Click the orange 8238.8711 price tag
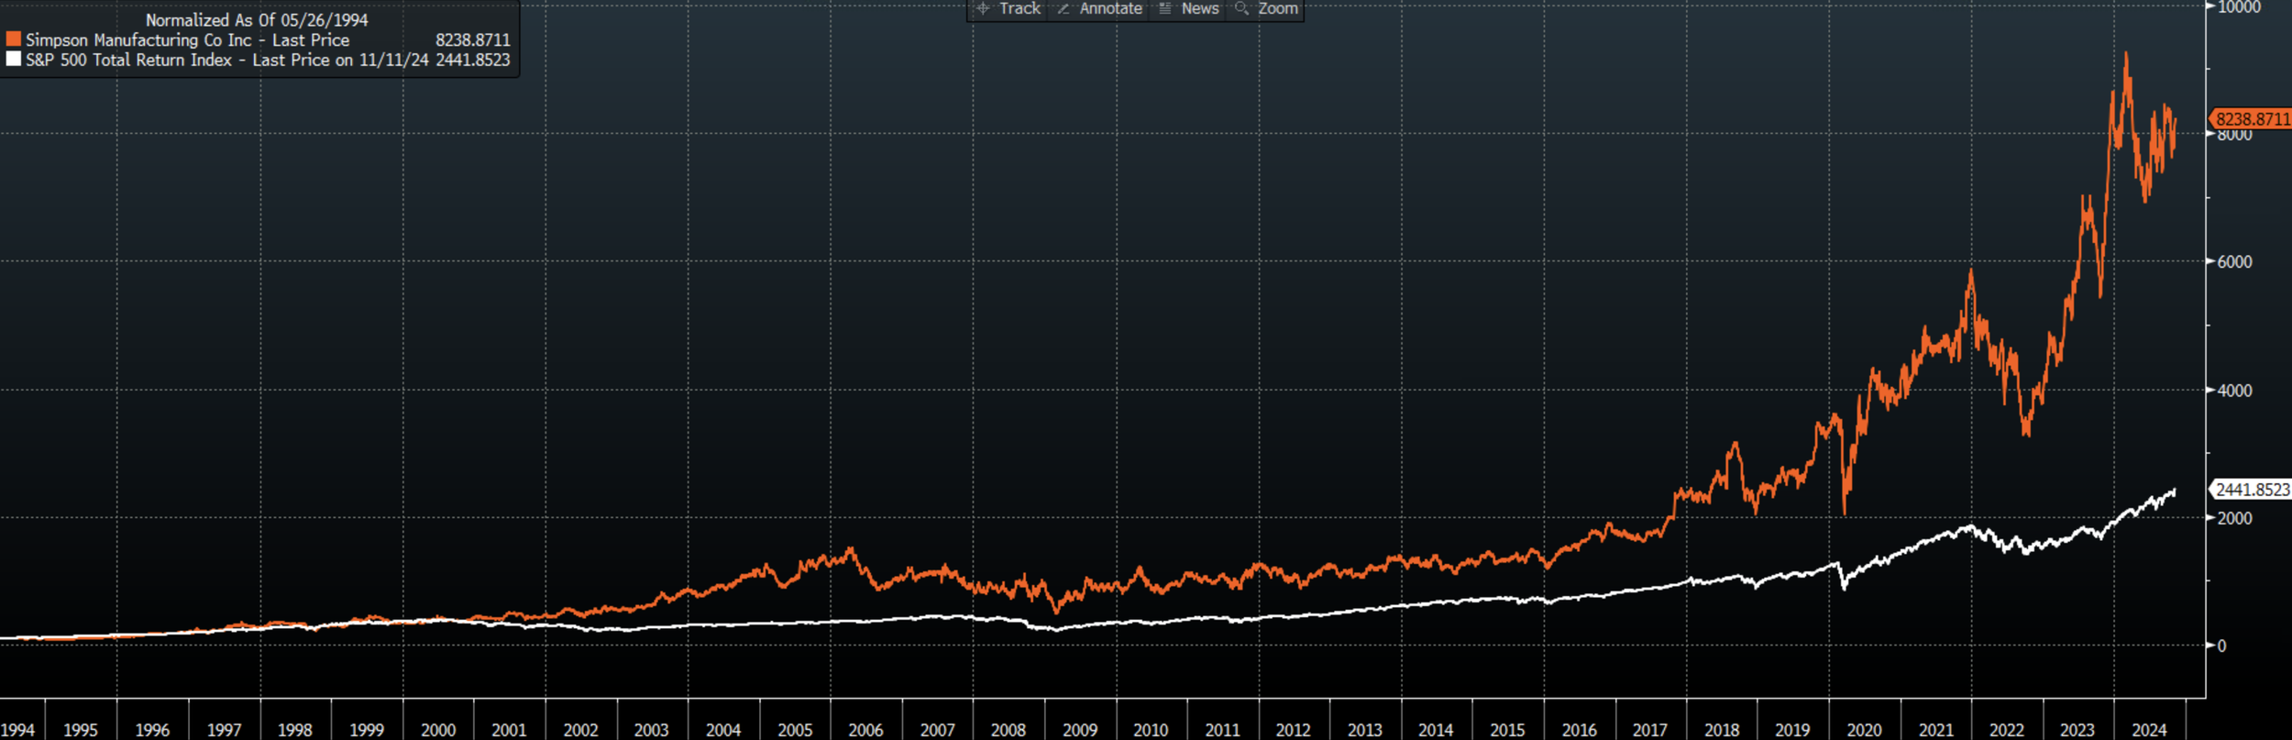The width and height of the screenshot is (2292, 740). coord(2252,119)
